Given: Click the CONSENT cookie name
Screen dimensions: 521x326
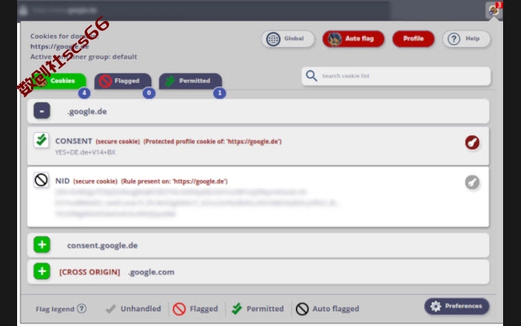Looking at the screenshot, I should pyautogui.click(x=73, y=141).
